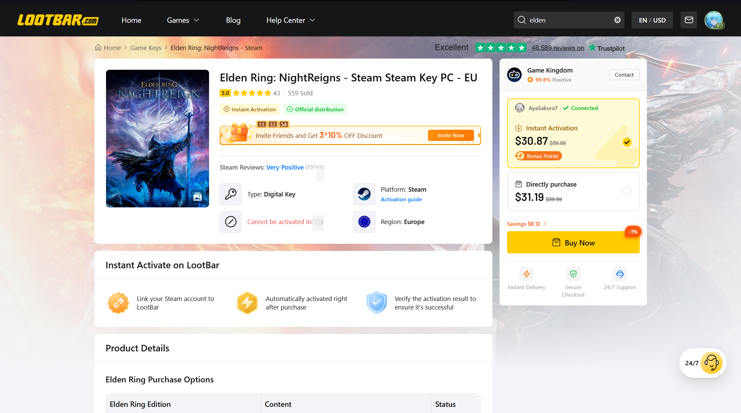This screenshot has height=413, width=741.
Task: Click the prohibited activation region icon
Action: pos(231,222)
